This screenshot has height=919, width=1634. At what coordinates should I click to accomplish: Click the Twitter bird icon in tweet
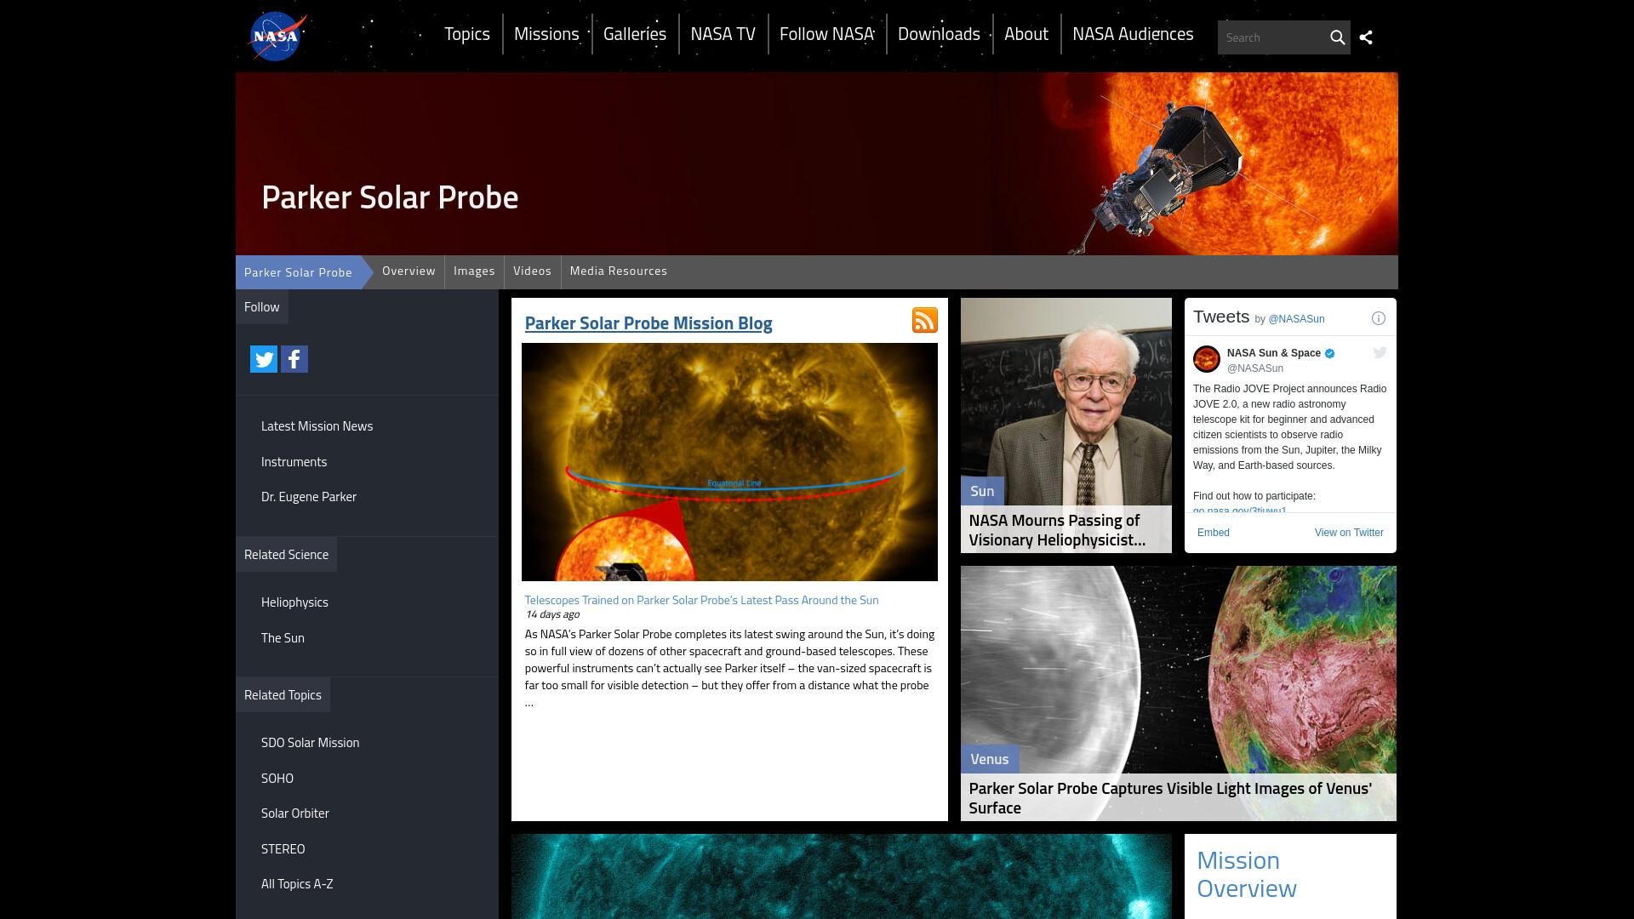1380,352
